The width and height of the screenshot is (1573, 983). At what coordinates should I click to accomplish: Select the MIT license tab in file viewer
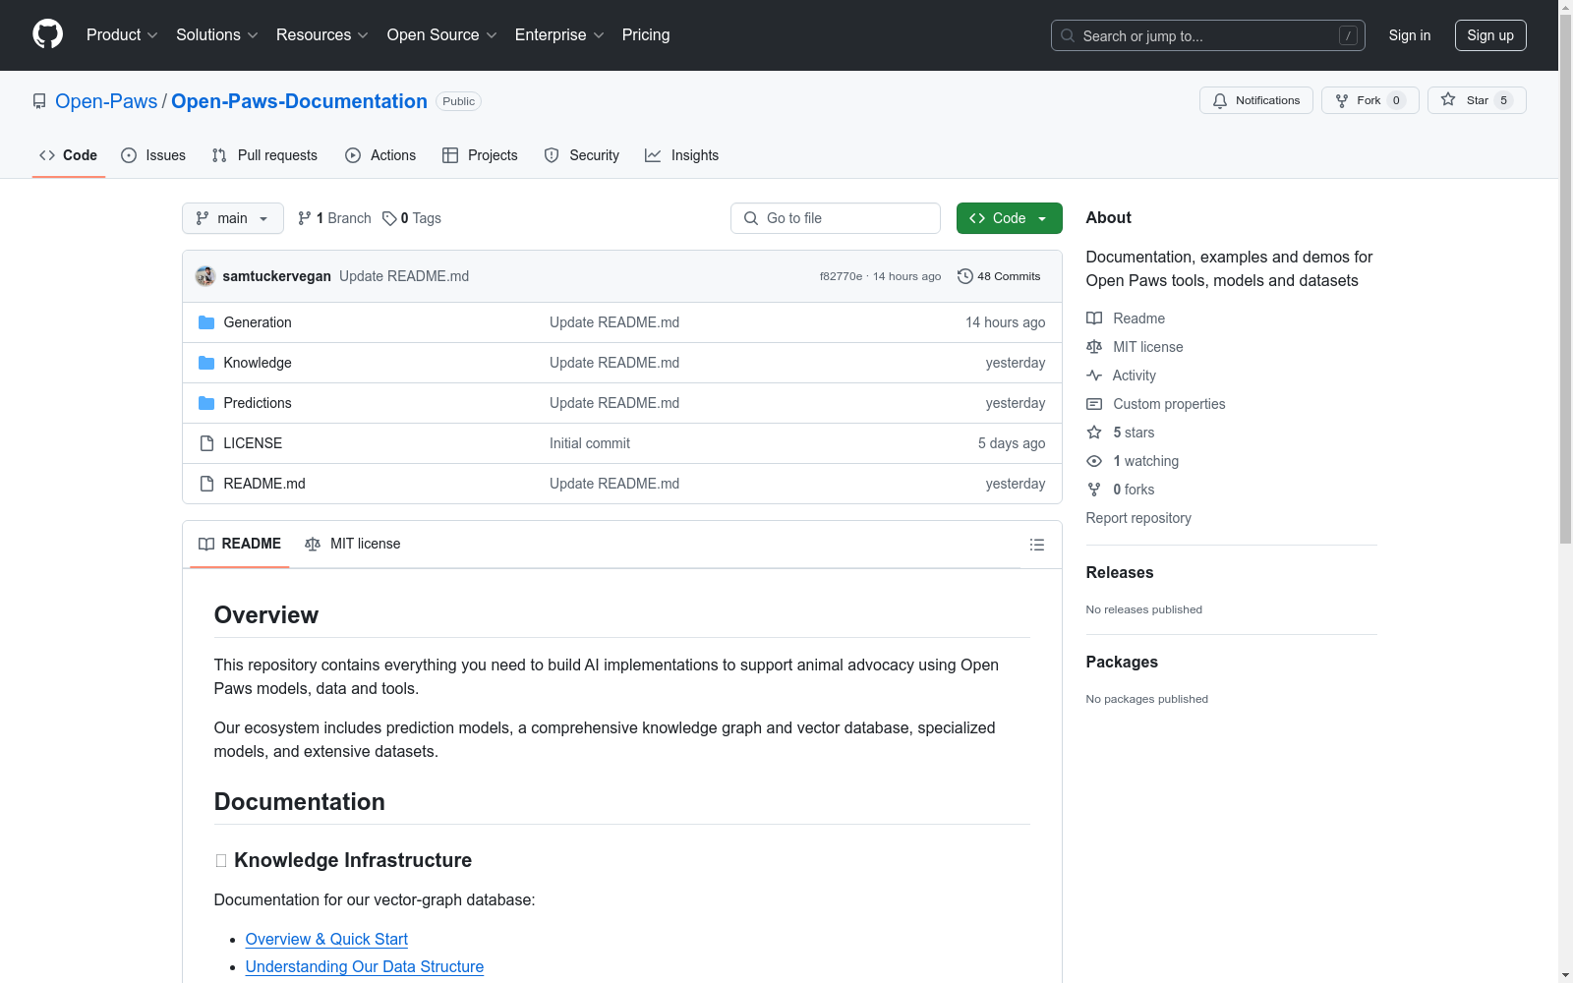[353, 544]
